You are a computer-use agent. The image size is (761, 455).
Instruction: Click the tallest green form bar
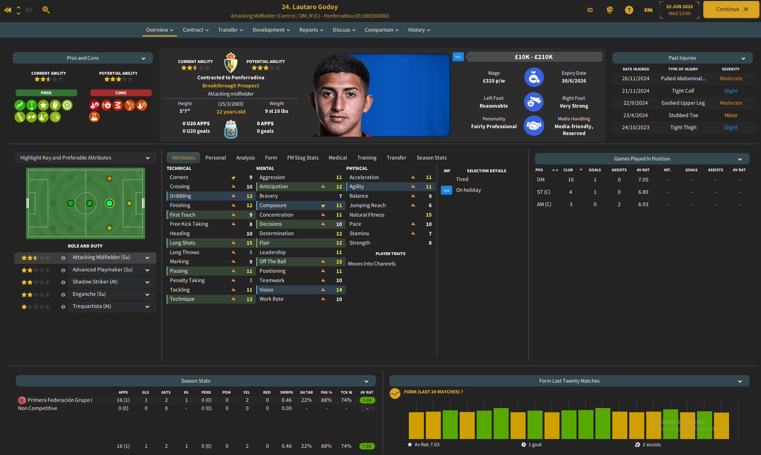click(x=501, y=423)
